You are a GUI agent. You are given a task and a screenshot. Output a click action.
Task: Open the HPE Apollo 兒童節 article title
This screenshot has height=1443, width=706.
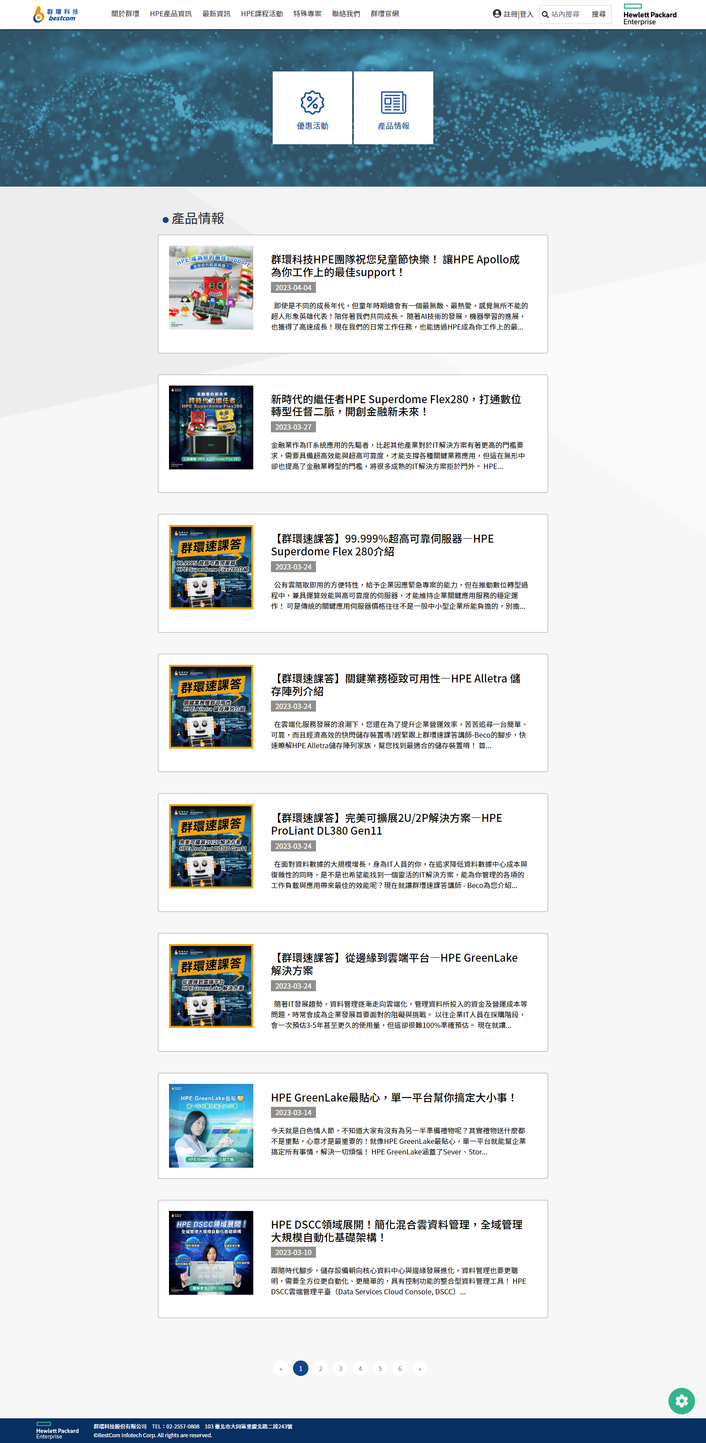[x=395, y=266]
